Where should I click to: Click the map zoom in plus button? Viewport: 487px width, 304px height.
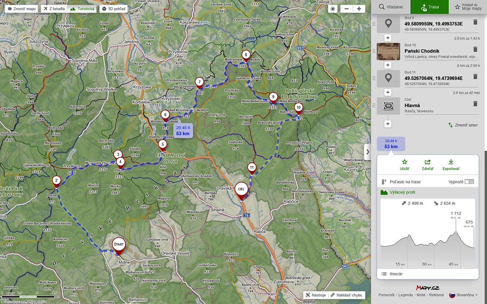(359, 9)
